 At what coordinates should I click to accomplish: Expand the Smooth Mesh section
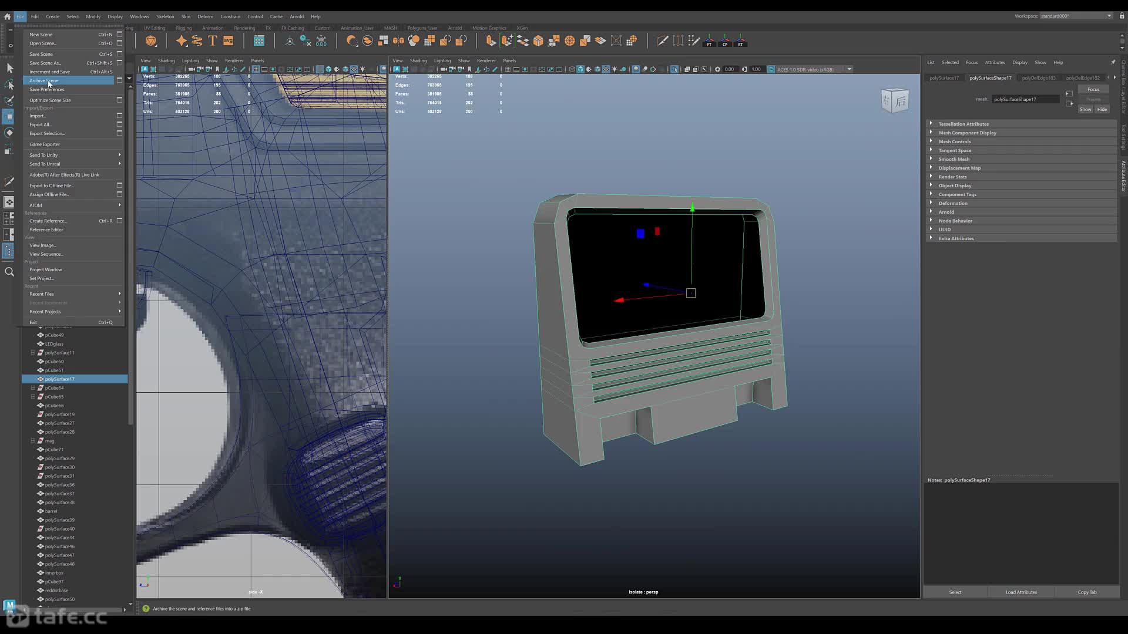[931, 159]
